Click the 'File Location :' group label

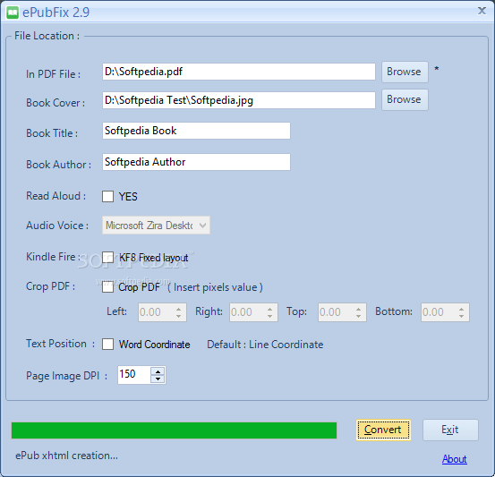click(x=47, y=36)
